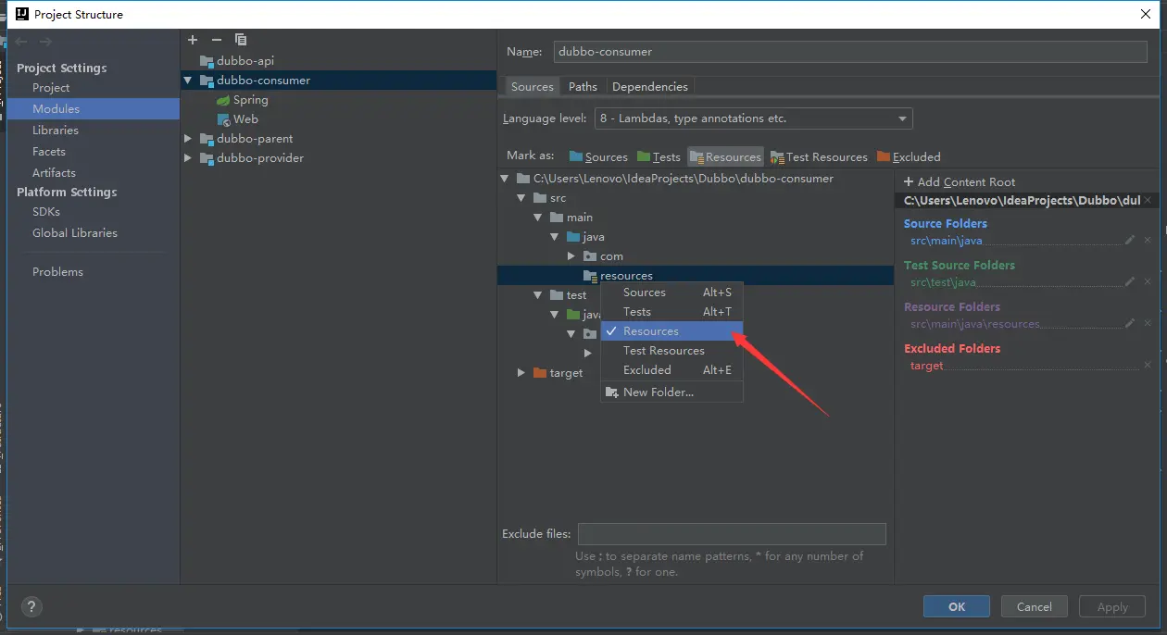
Task: Collapse the main folder node
Action: 538,218
